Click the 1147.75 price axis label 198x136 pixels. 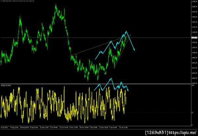click(195, 27)
